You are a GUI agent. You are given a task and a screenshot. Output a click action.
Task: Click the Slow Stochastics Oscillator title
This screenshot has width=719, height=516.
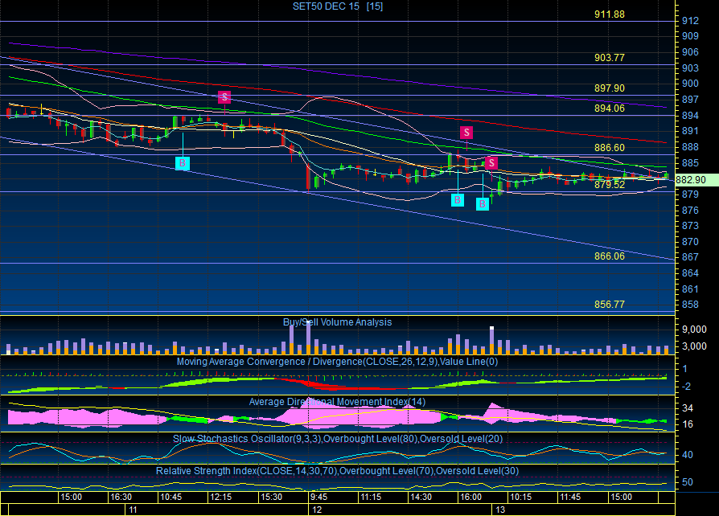point(338,439)
